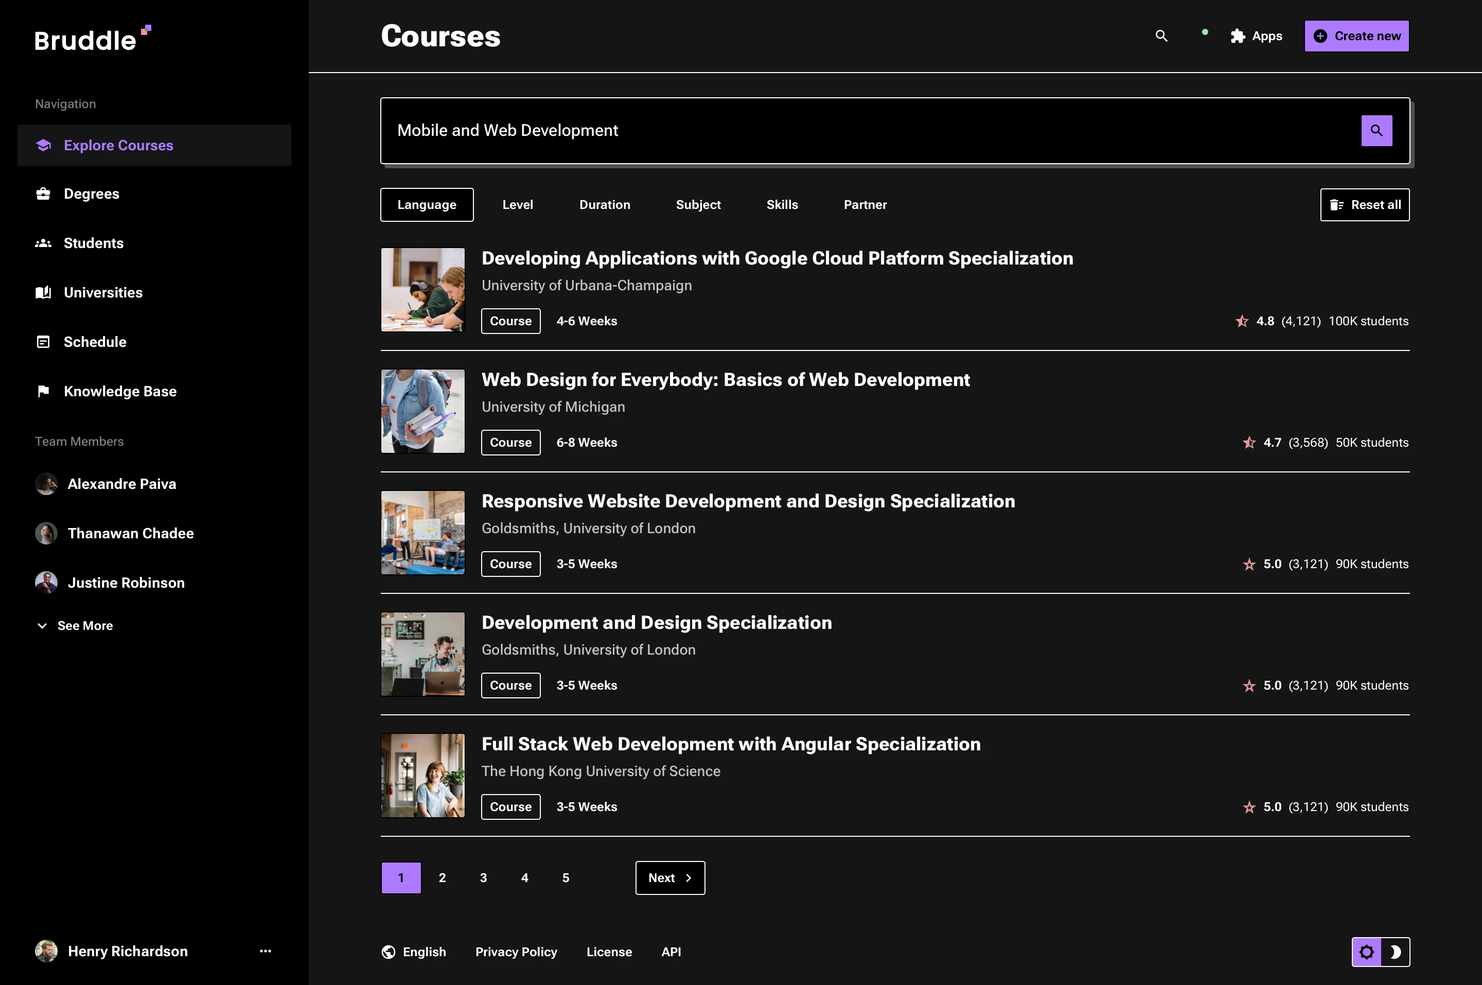Click the magnifier icon in the top bar

[x=1161, y=36]
